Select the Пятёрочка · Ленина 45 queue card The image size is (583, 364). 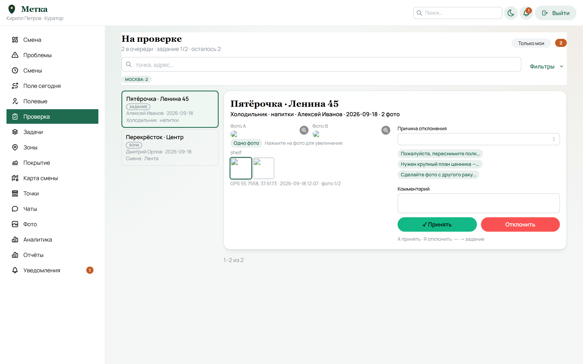click(x=170, y=109)
